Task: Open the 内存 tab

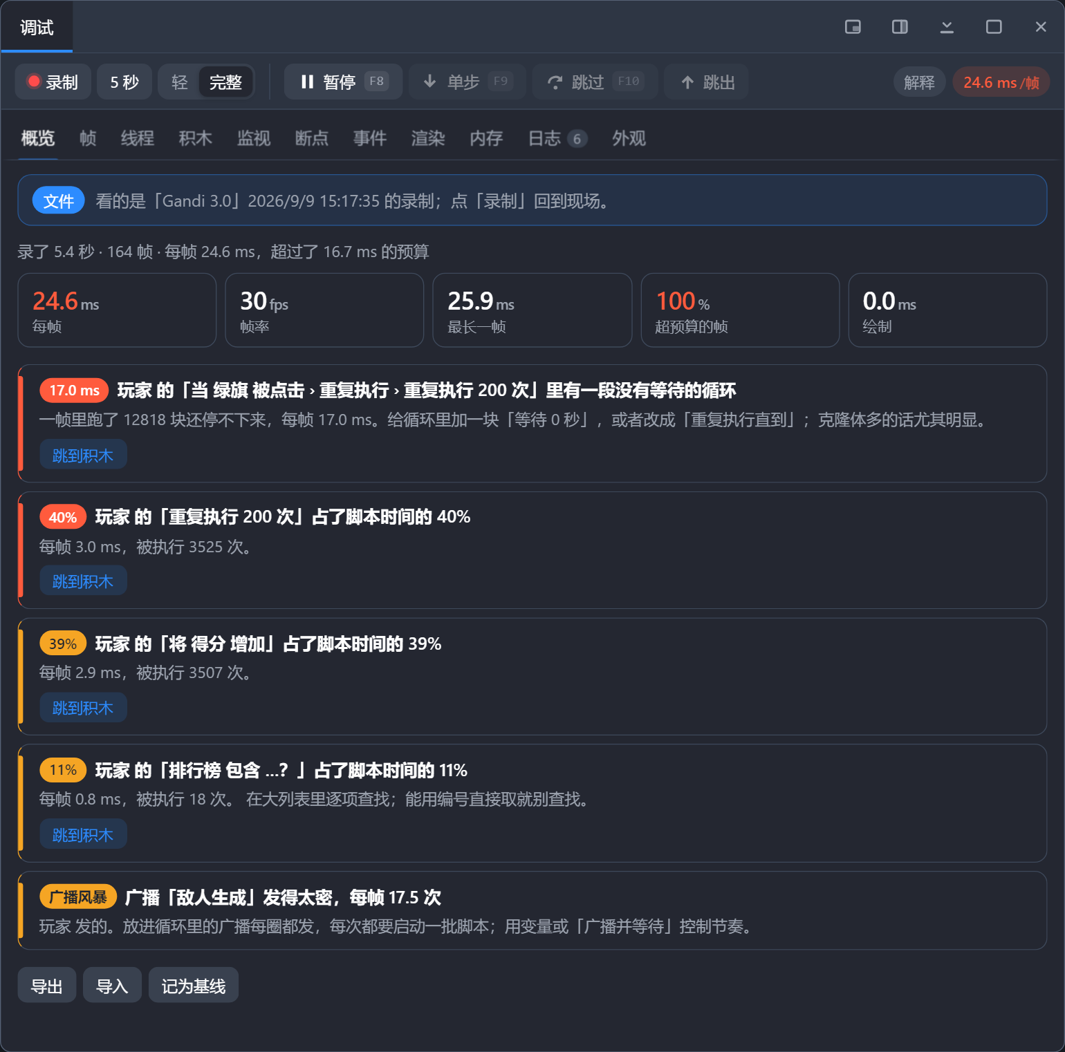Action: (486, 138)
